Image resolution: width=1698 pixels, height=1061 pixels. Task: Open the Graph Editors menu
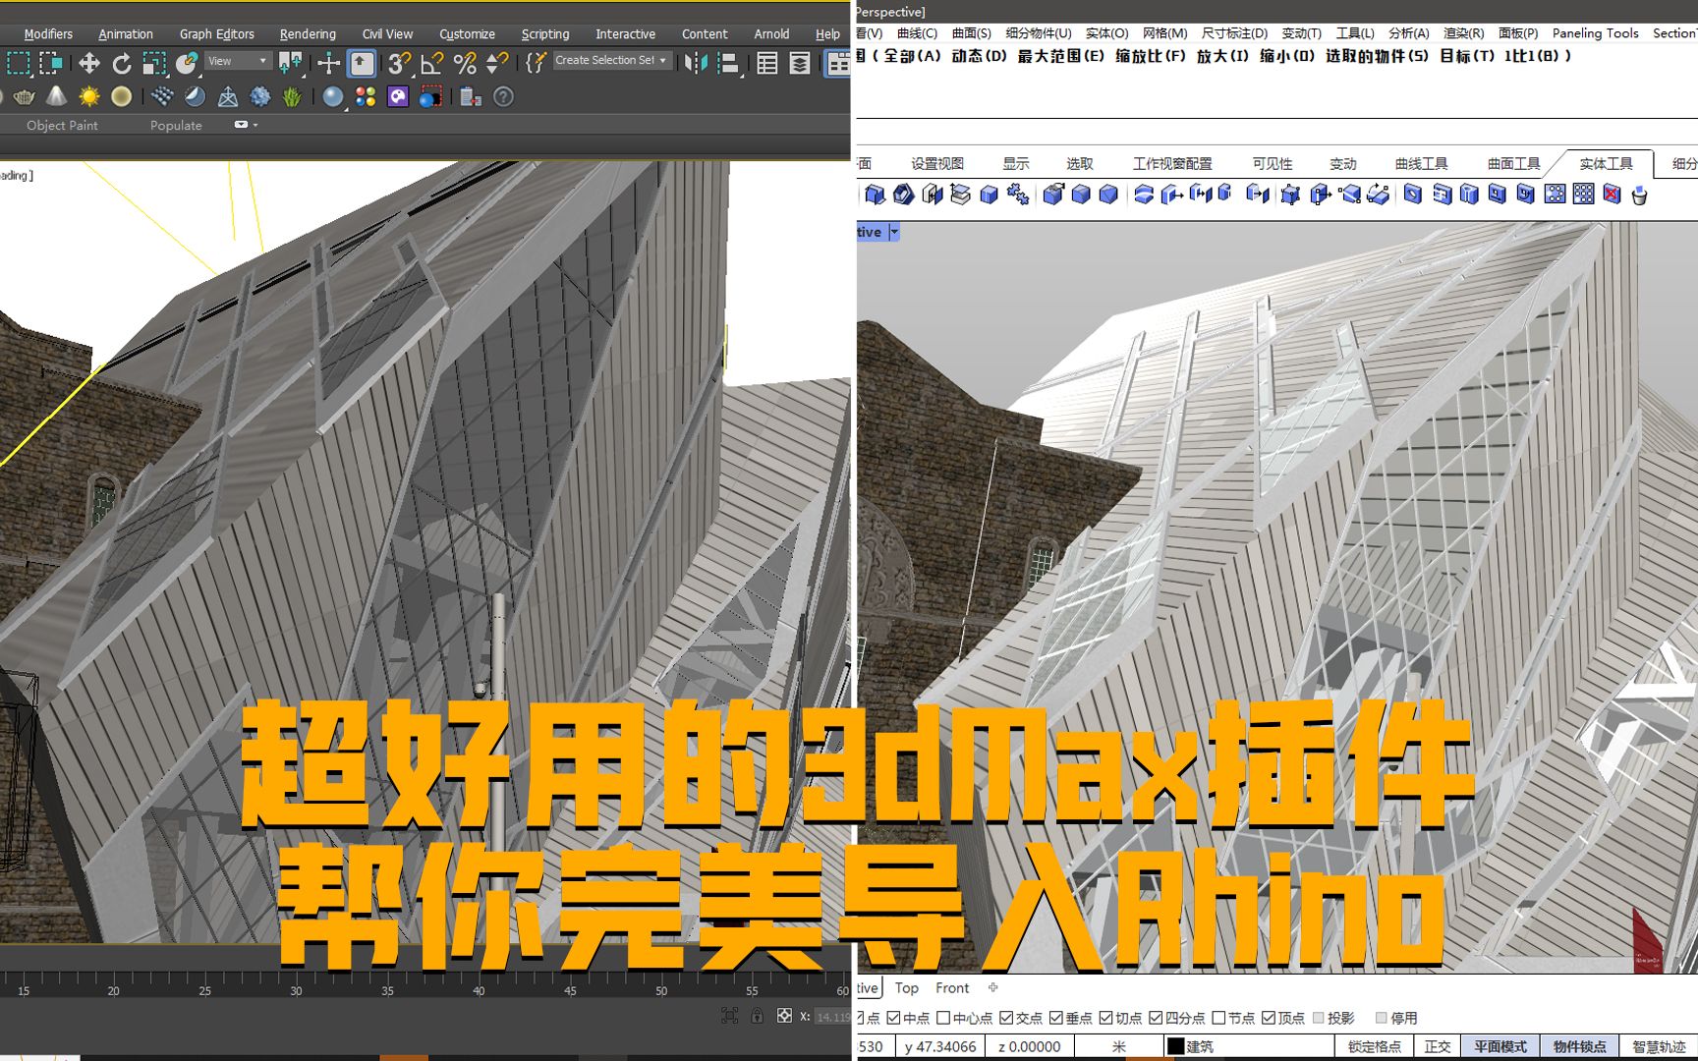(x=216, y=34)
